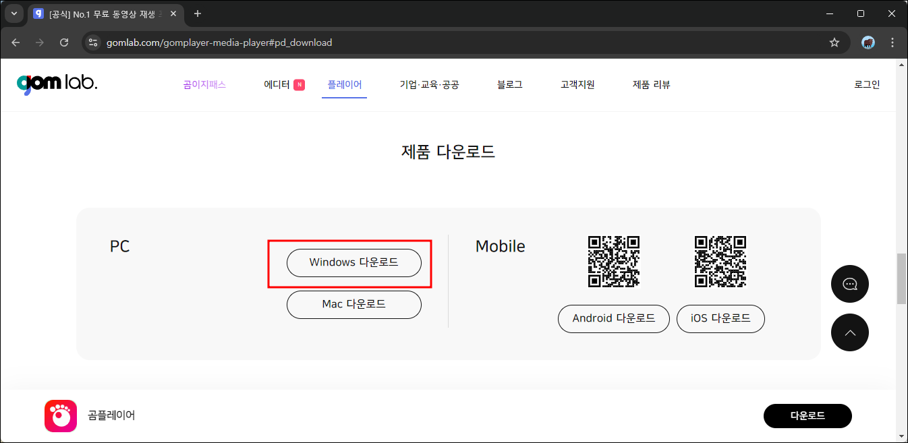Click the PC section label
This screenshot has width=908, height=443.
(119, 247)
